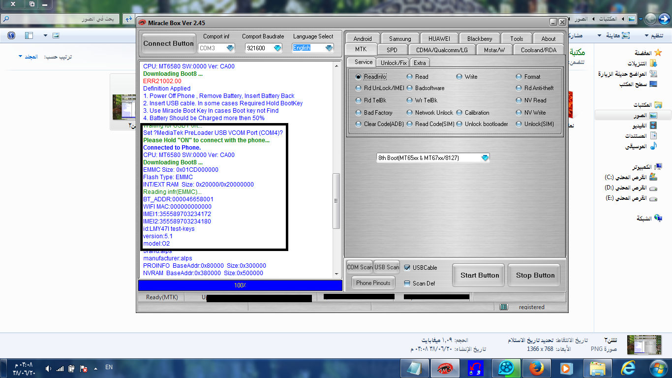
Task: Select the Network Unlock radio option
Action: [429, 113]
